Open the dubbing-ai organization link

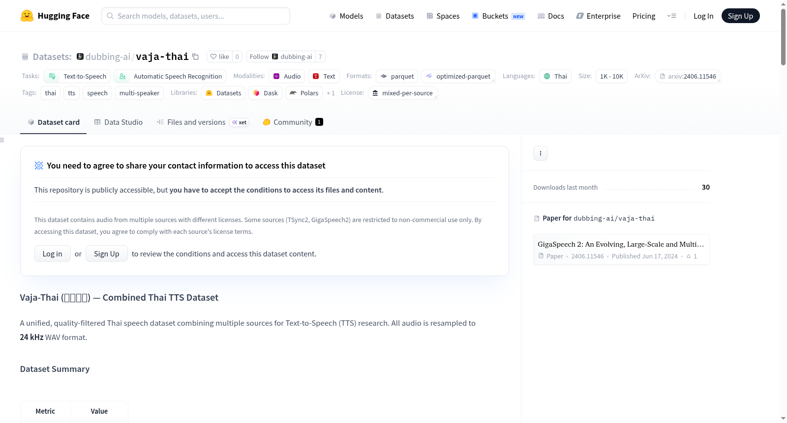108,57
